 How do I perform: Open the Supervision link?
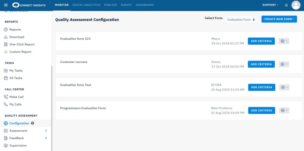[18, 146]
